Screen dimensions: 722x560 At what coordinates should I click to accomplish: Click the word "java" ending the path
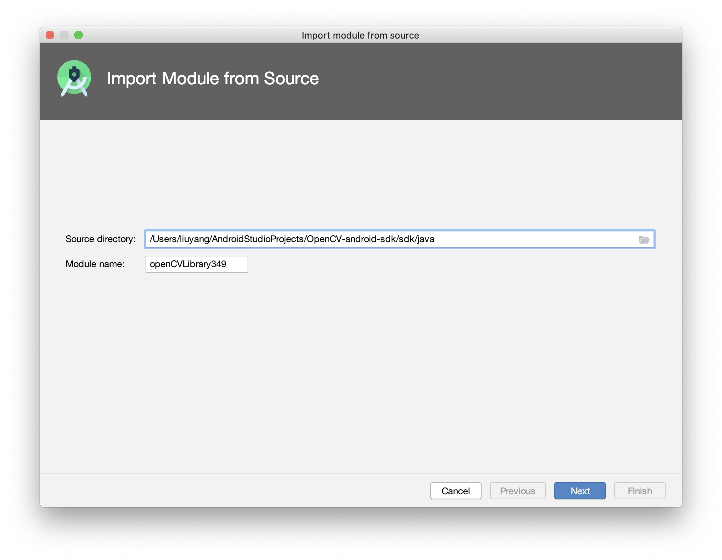pyautogui.click(x=426, y=239)
